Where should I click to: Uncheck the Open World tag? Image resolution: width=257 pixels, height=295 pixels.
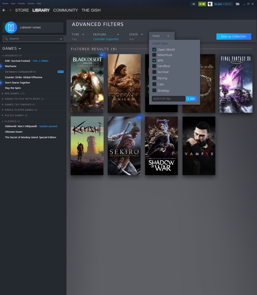coord(154,50)
